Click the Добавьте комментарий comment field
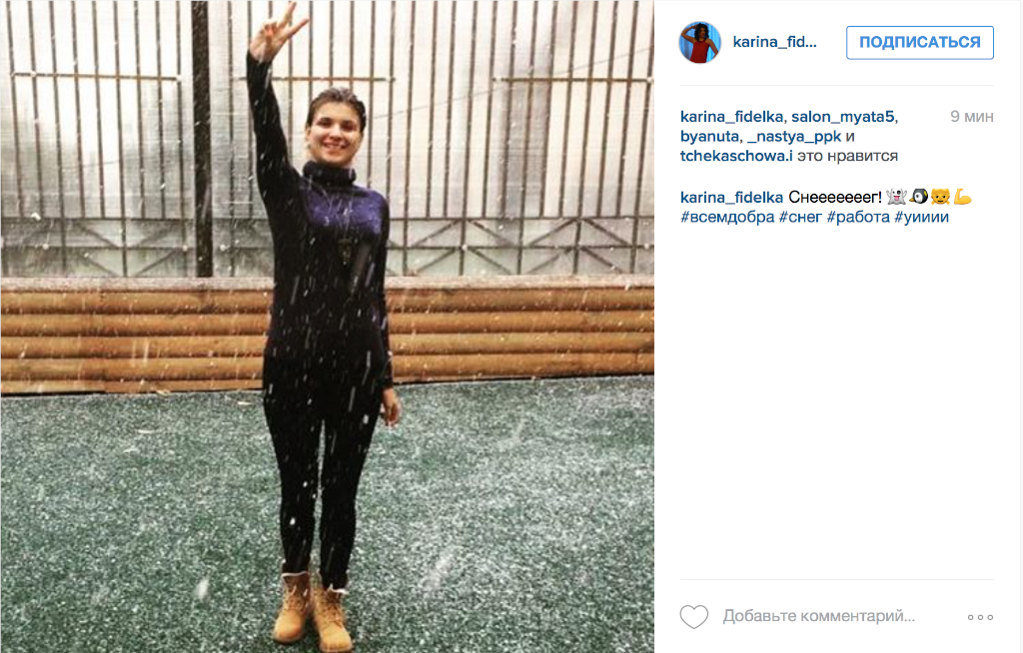 [x=819, y=616]
